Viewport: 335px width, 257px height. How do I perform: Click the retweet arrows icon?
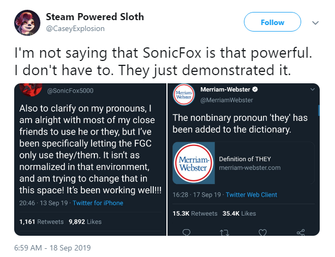(225, 232)
